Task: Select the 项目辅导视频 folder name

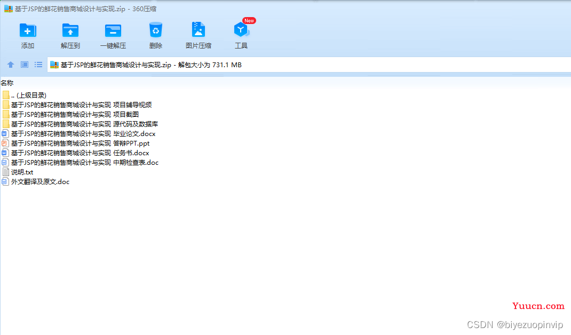Action: click(x=81, y=105)
